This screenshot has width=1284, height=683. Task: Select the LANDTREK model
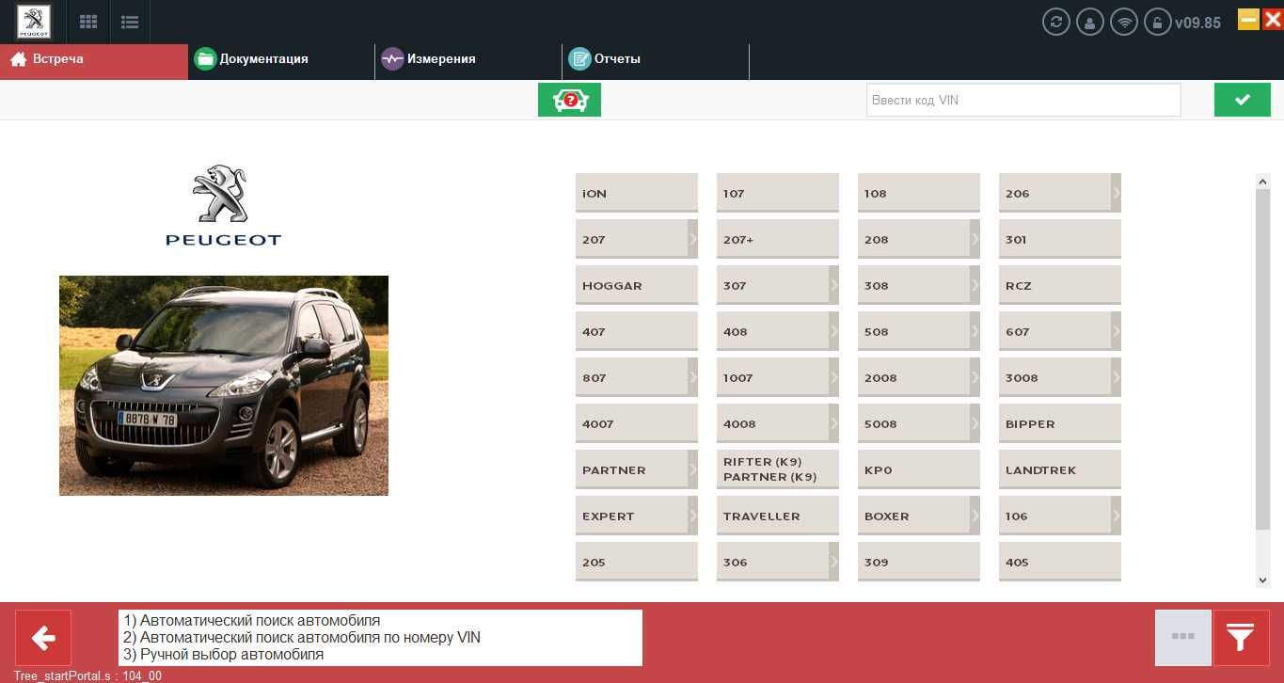pos(1060,469)
